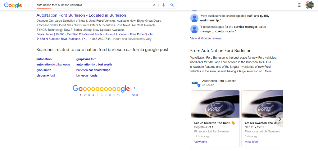Click View offer on the 3 days ago post
The width and height of the screenshot is (318, 151).
point(252,142)
